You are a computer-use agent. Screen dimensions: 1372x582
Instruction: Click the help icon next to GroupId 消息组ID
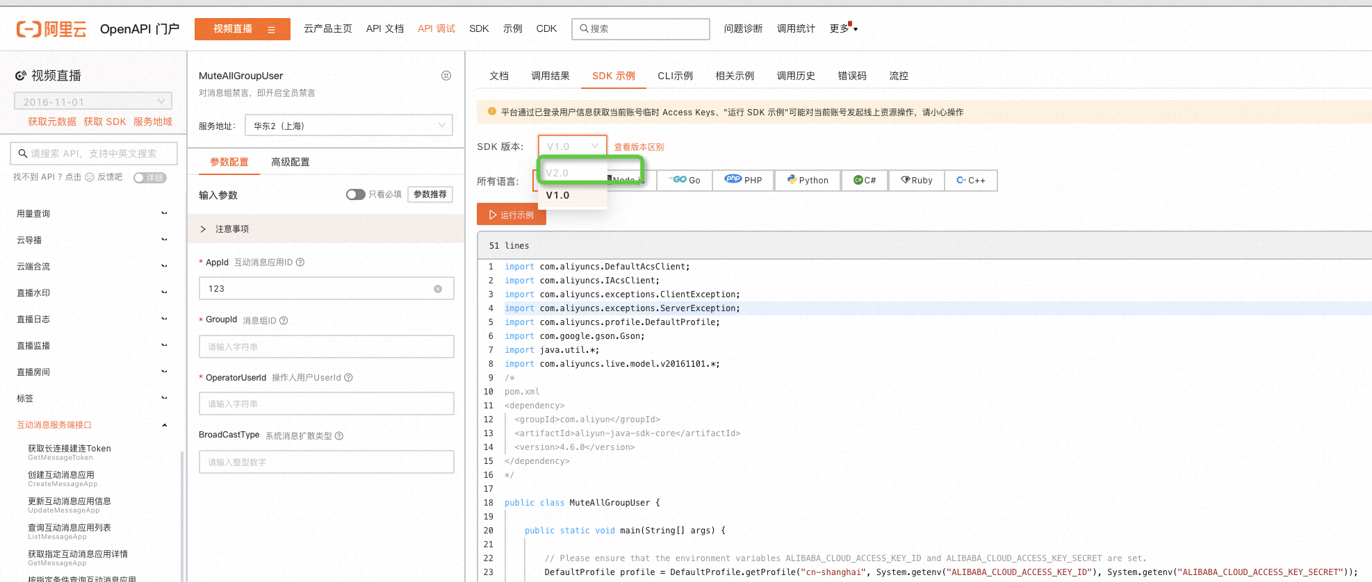[x=284, y=320]
